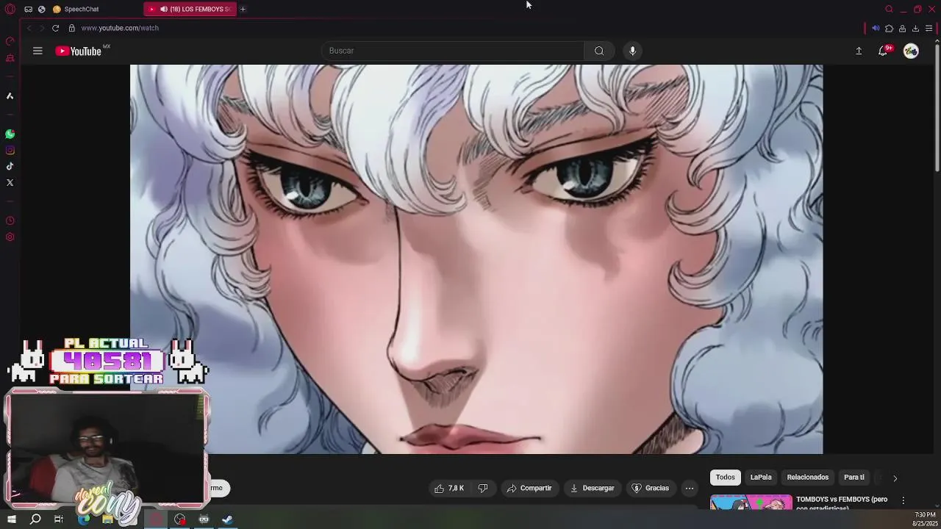Screen dimensions: 941x529
Task: Open TOMBOYS vs FEMBOYS video title
Action: click(x=842, y=503)
